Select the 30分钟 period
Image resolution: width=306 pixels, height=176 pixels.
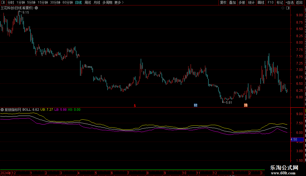[55, 2]
